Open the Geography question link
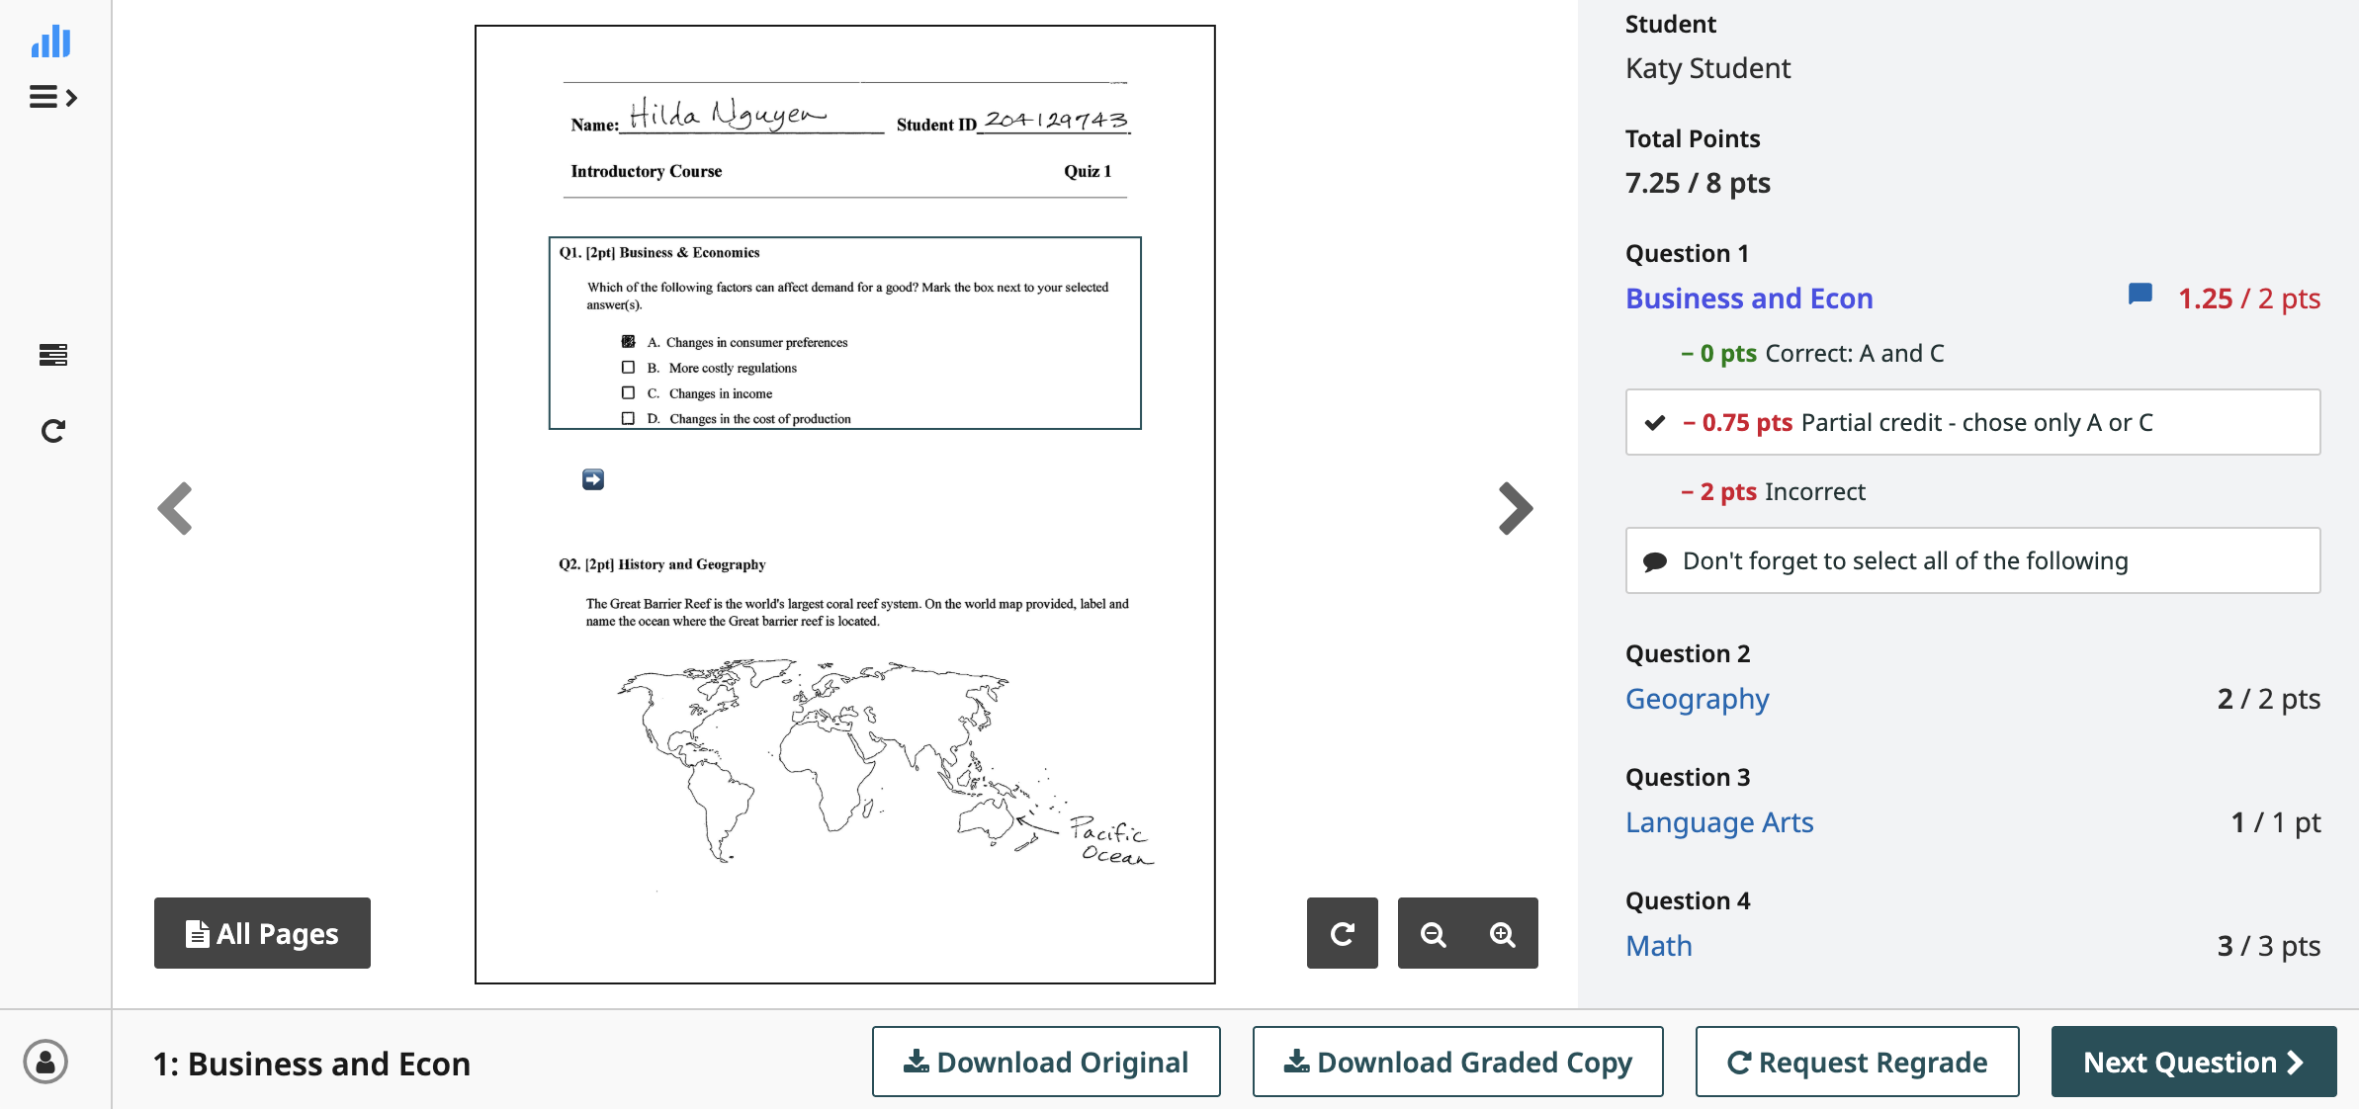The image size is (2359, 1109). coord(1698,699)
